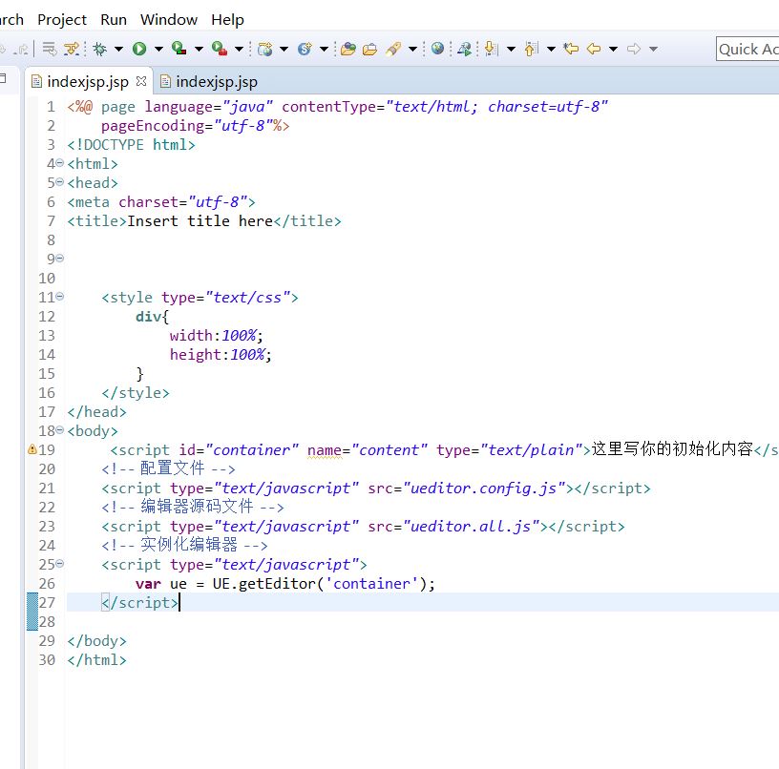The height and width of the screenshot is (769, 779).
Task: Open Back history dropdown arrow
Action: 613,50
